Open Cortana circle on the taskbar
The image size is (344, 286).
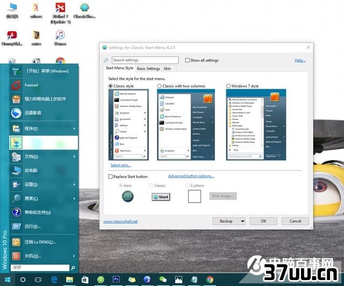23,280
